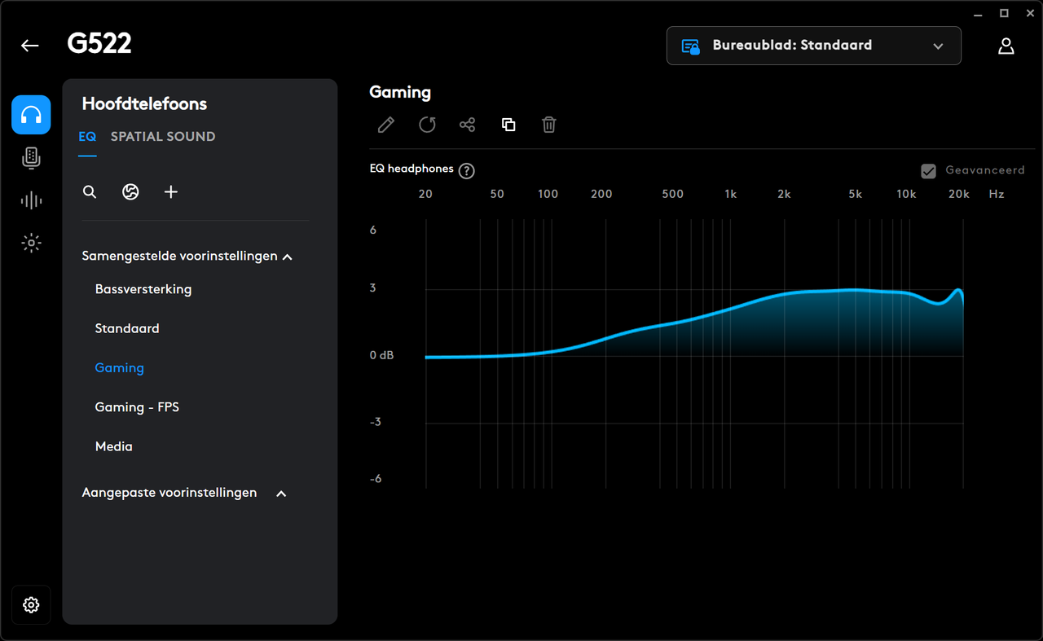Click the back arrow next to G522
The image size is (1043, 641).
point(30,46)
